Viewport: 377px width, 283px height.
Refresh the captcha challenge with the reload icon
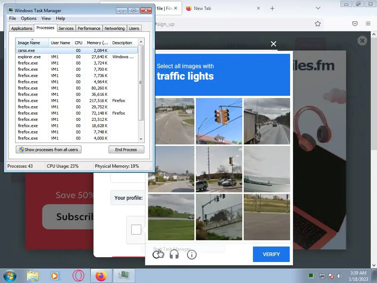[157, 254]
